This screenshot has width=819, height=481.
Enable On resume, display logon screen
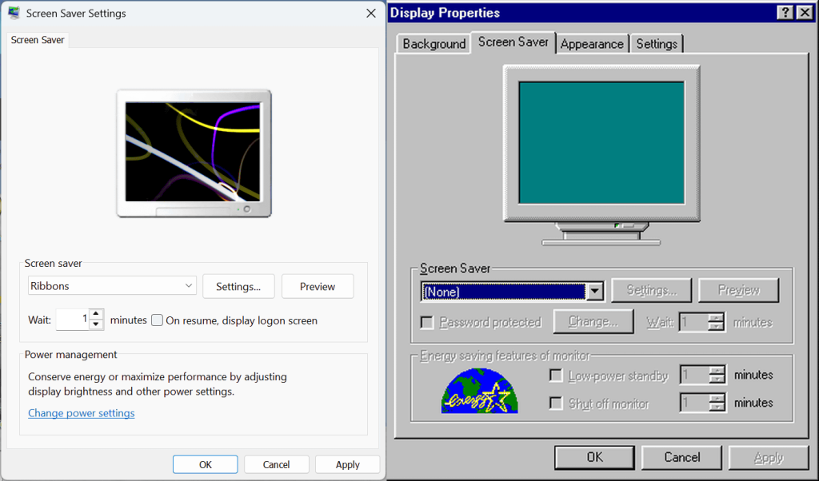(158, 320)
